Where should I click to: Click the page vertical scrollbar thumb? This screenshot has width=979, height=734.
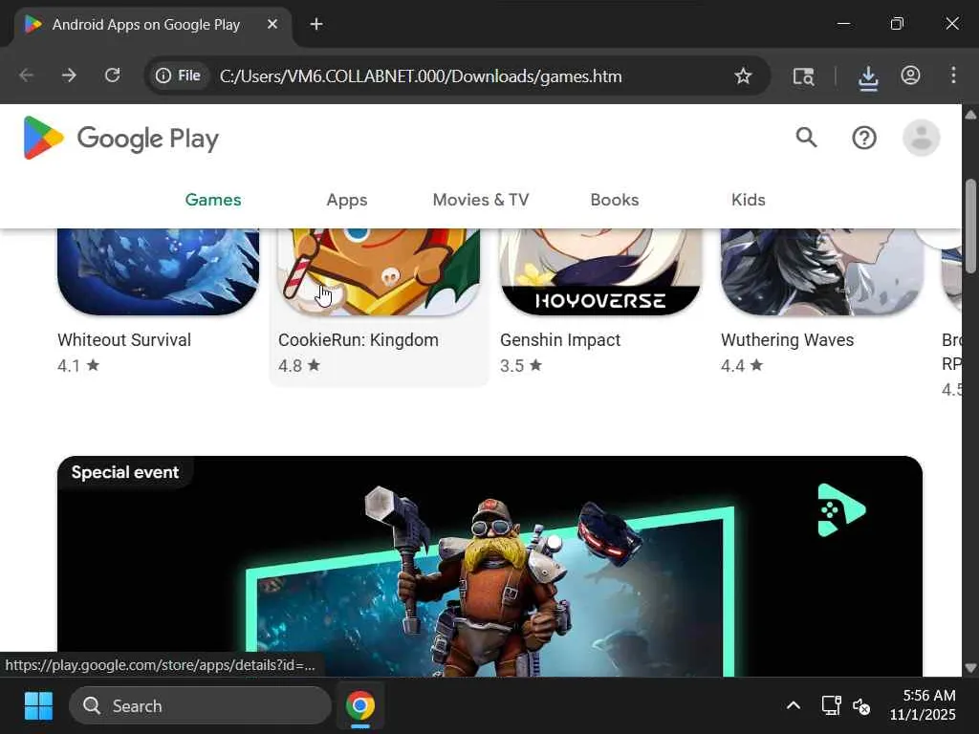(970, 226)
